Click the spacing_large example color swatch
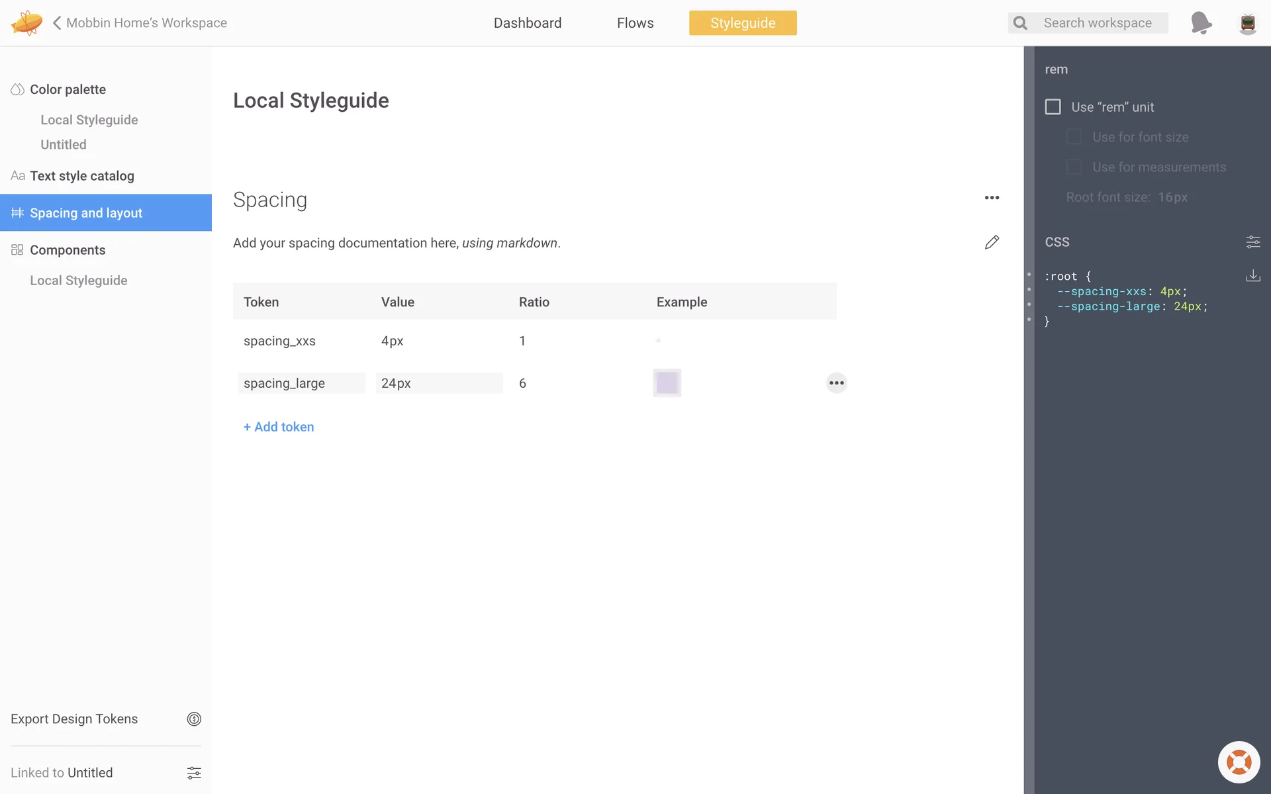The height and width of the screenshot is (794, 1271). point(667,383)
